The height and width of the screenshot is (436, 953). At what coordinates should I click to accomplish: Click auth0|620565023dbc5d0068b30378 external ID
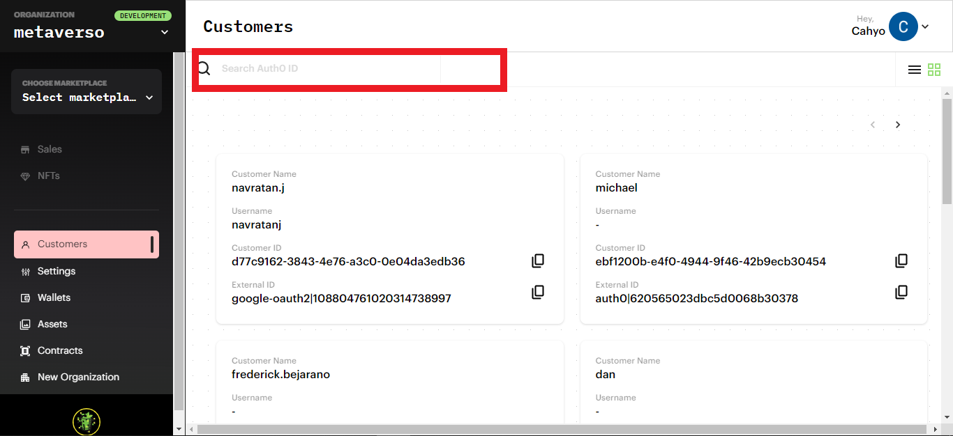click(696, 299)
